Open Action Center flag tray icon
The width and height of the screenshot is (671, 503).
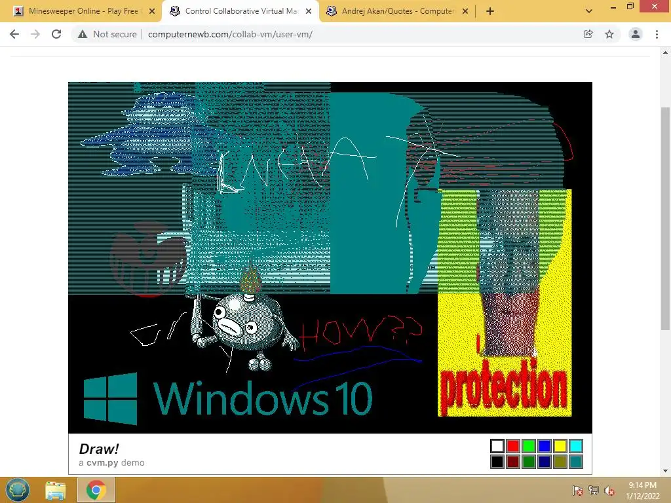click(578, 491)
